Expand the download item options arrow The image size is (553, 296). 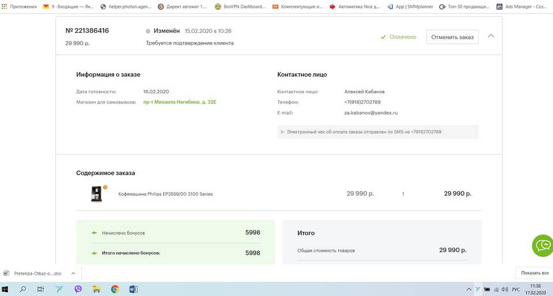pos(73,274)
